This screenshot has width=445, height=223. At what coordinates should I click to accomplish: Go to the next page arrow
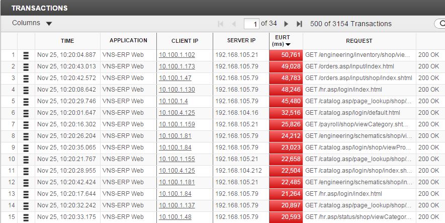click(286, 24)
